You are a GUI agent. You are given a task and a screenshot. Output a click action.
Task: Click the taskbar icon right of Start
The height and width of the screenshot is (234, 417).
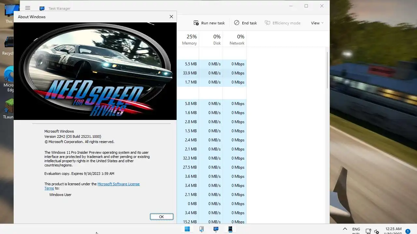click(202, 229)
